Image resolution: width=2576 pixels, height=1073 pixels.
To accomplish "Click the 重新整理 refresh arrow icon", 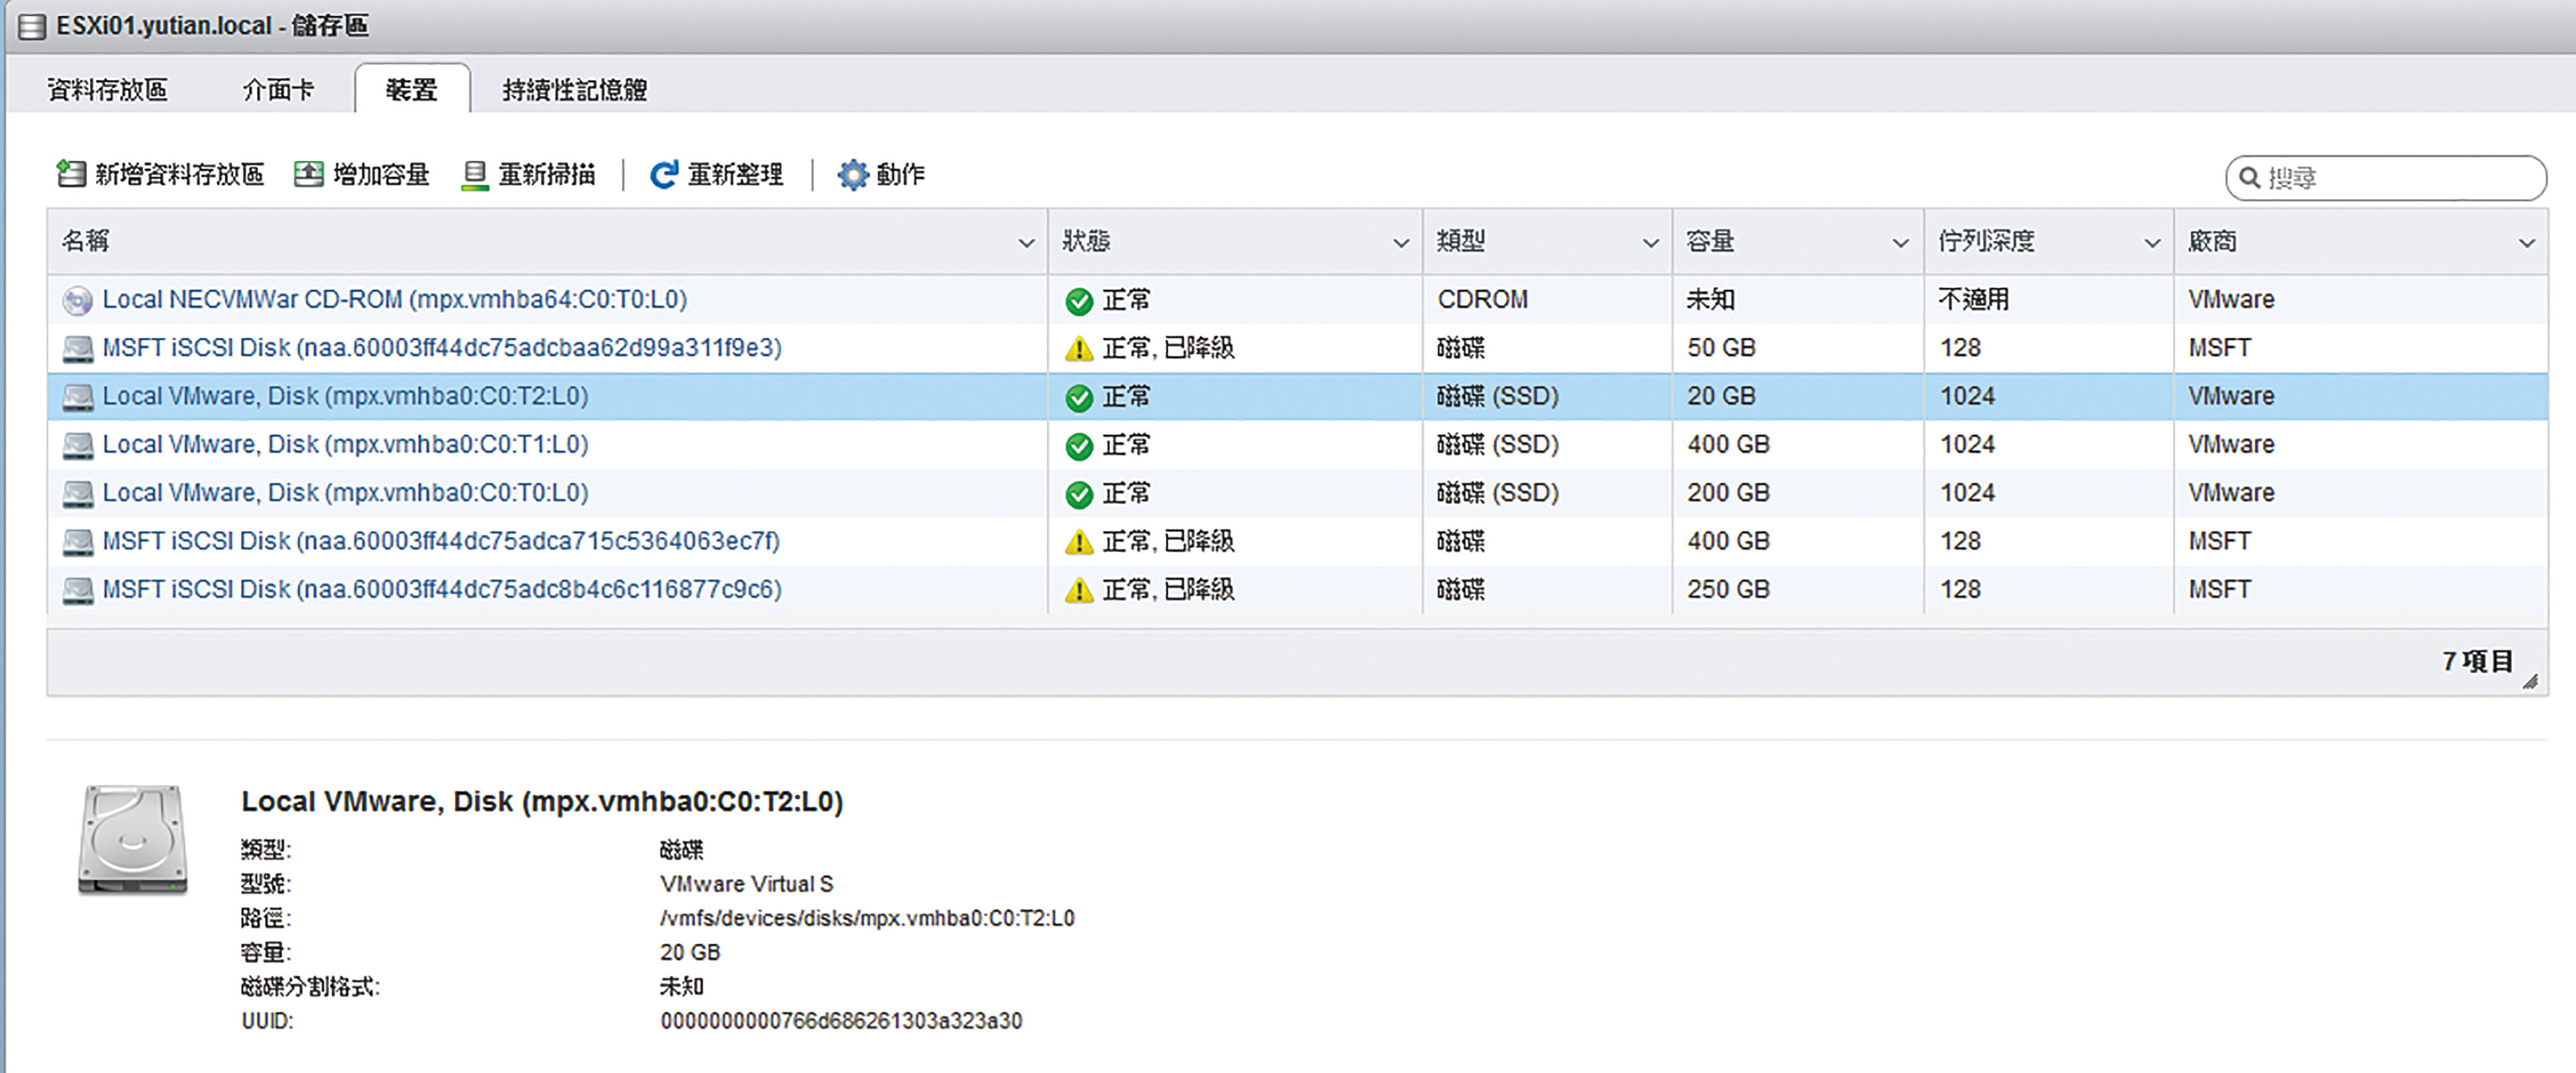I will point(664,175).
